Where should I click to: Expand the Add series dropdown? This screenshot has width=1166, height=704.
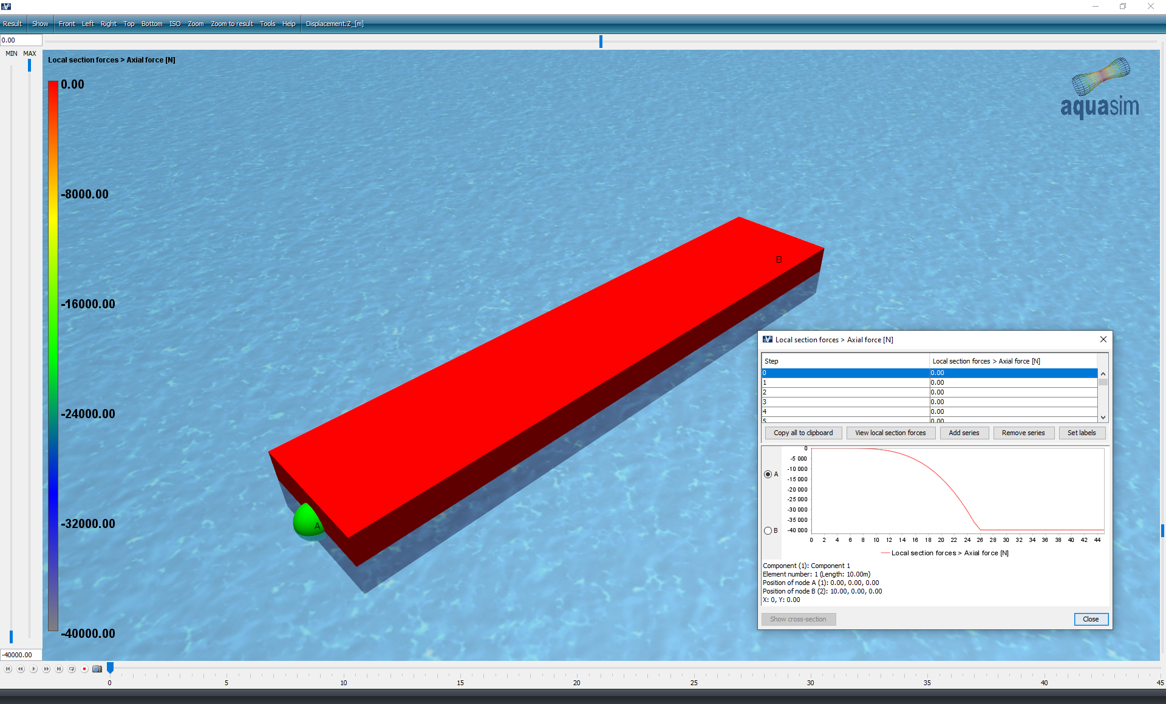click(x=964, y=433)
